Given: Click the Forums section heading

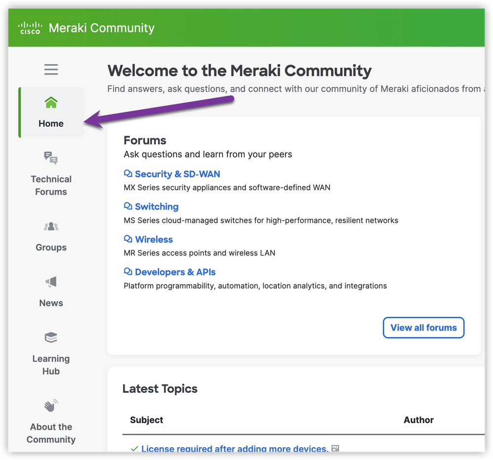Looking at the screenshot, I should pyautogui.click(x=145, y=140).
